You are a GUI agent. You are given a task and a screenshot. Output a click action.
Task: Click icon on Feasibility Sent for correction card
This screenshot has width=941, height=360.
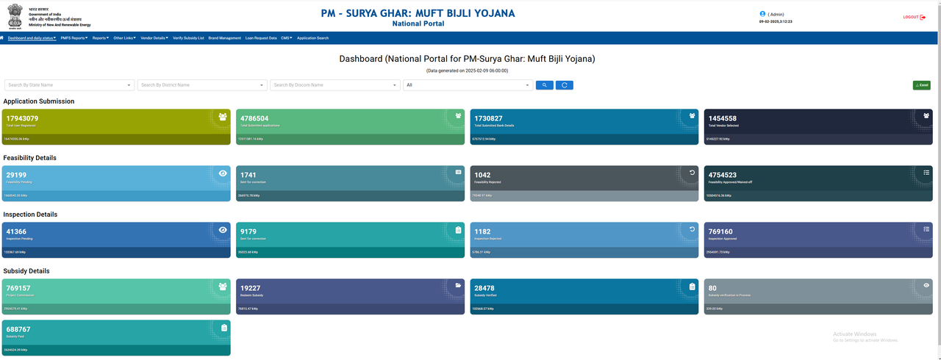tap(458, 172)
